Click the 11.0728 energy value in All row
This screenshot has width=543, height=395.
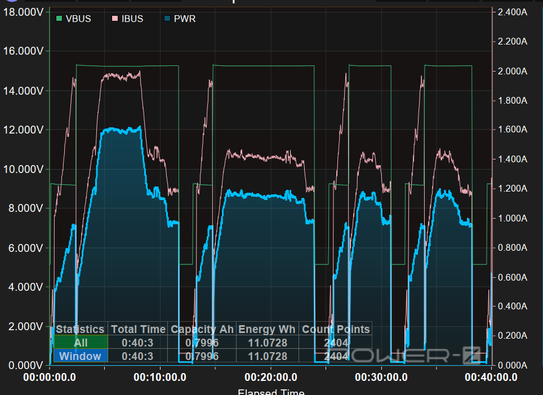pos(268,343)
